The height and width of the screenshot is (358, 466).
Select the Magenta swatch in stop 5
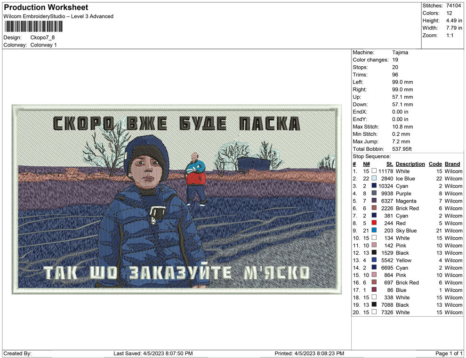[374, 201]
